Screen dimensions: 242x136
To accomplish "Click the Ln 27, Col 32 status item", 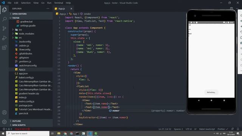I will (165, 129).
